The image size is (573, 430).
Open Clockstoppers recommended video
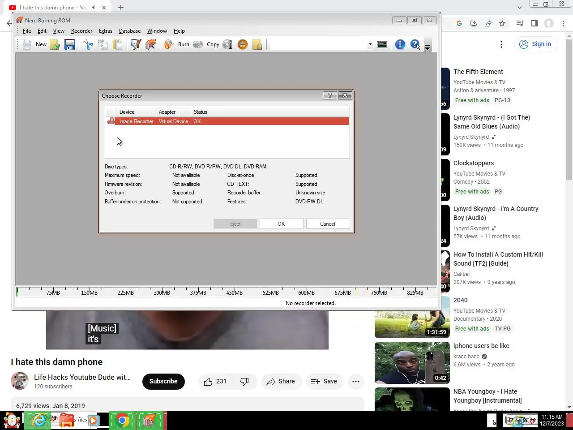coord(474,163)
